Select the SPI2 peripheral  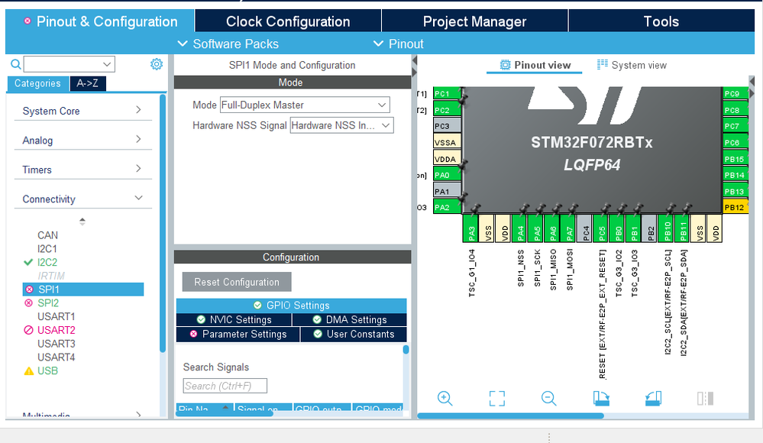(48, 302)
